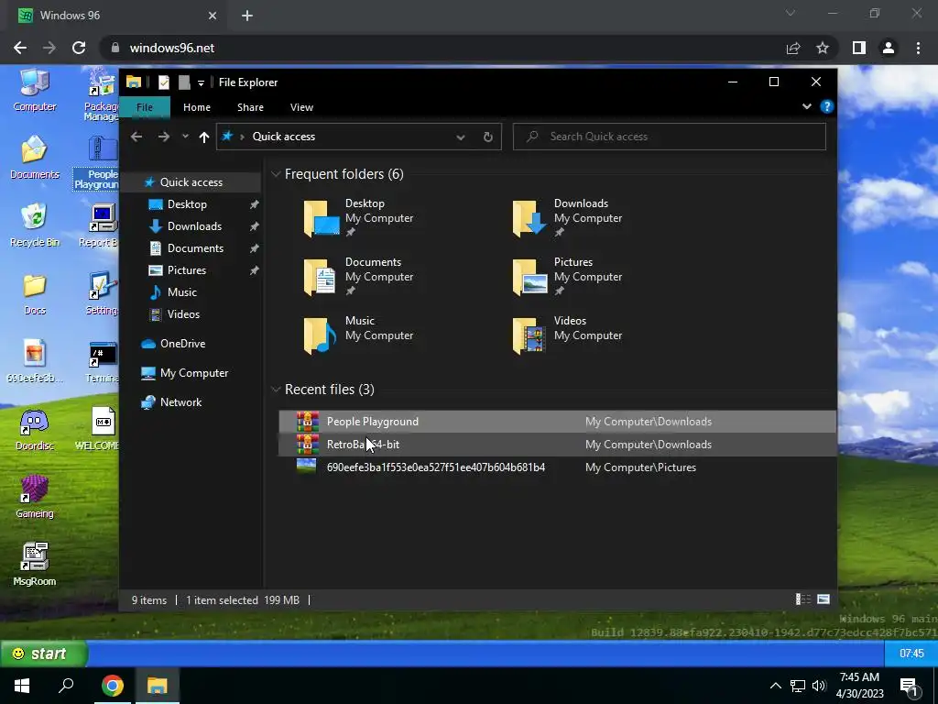Bookmark this page with the star
This screenshot has height=704, width=938.
pos(823,48)
